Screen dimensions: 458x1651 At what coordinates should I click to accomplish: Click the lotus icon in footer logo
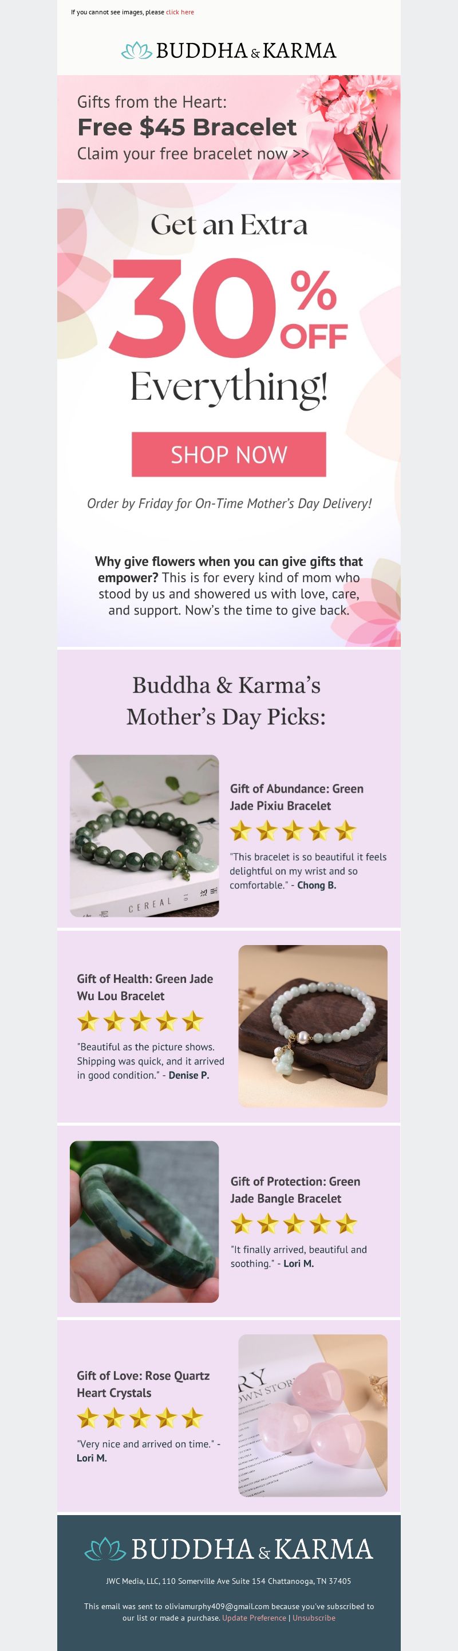105,1549
